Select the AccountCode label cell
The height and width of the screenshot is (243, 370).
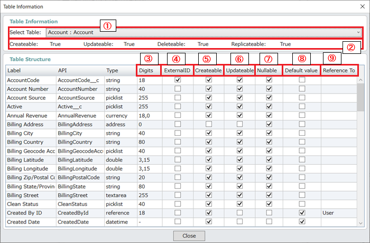31,80
